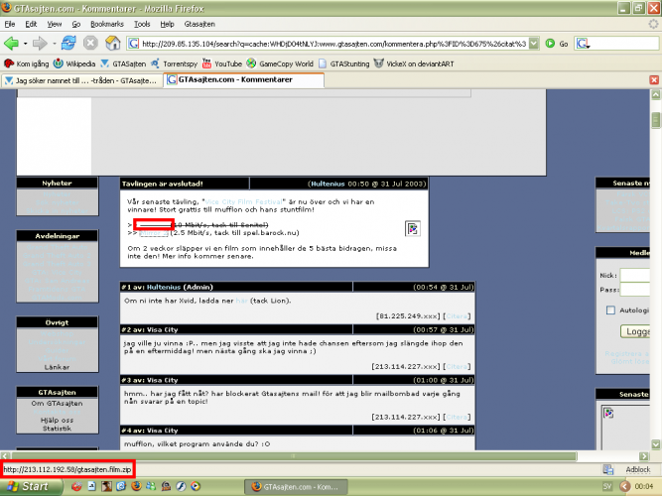Switch to the Jag söker namnet till tab

(82, 80)
